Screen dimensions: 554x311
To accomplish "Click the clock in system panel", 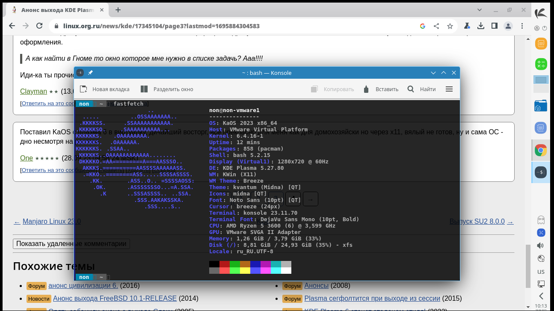I will point(541,306).
